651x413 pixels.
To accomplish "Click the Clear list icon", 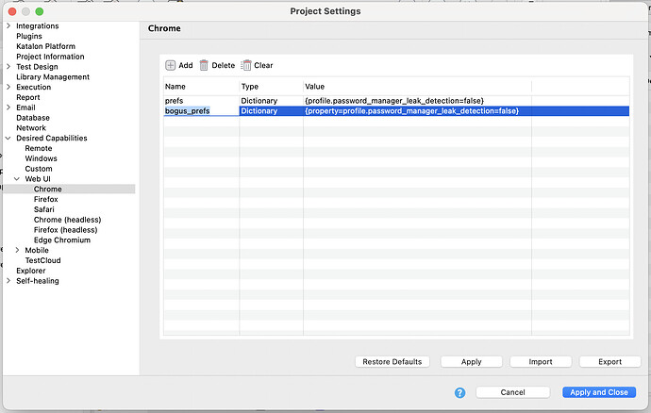I will (x=246, y=65).
